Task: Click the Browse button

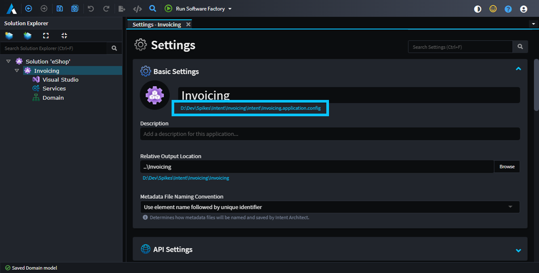Action: (507, 167)
